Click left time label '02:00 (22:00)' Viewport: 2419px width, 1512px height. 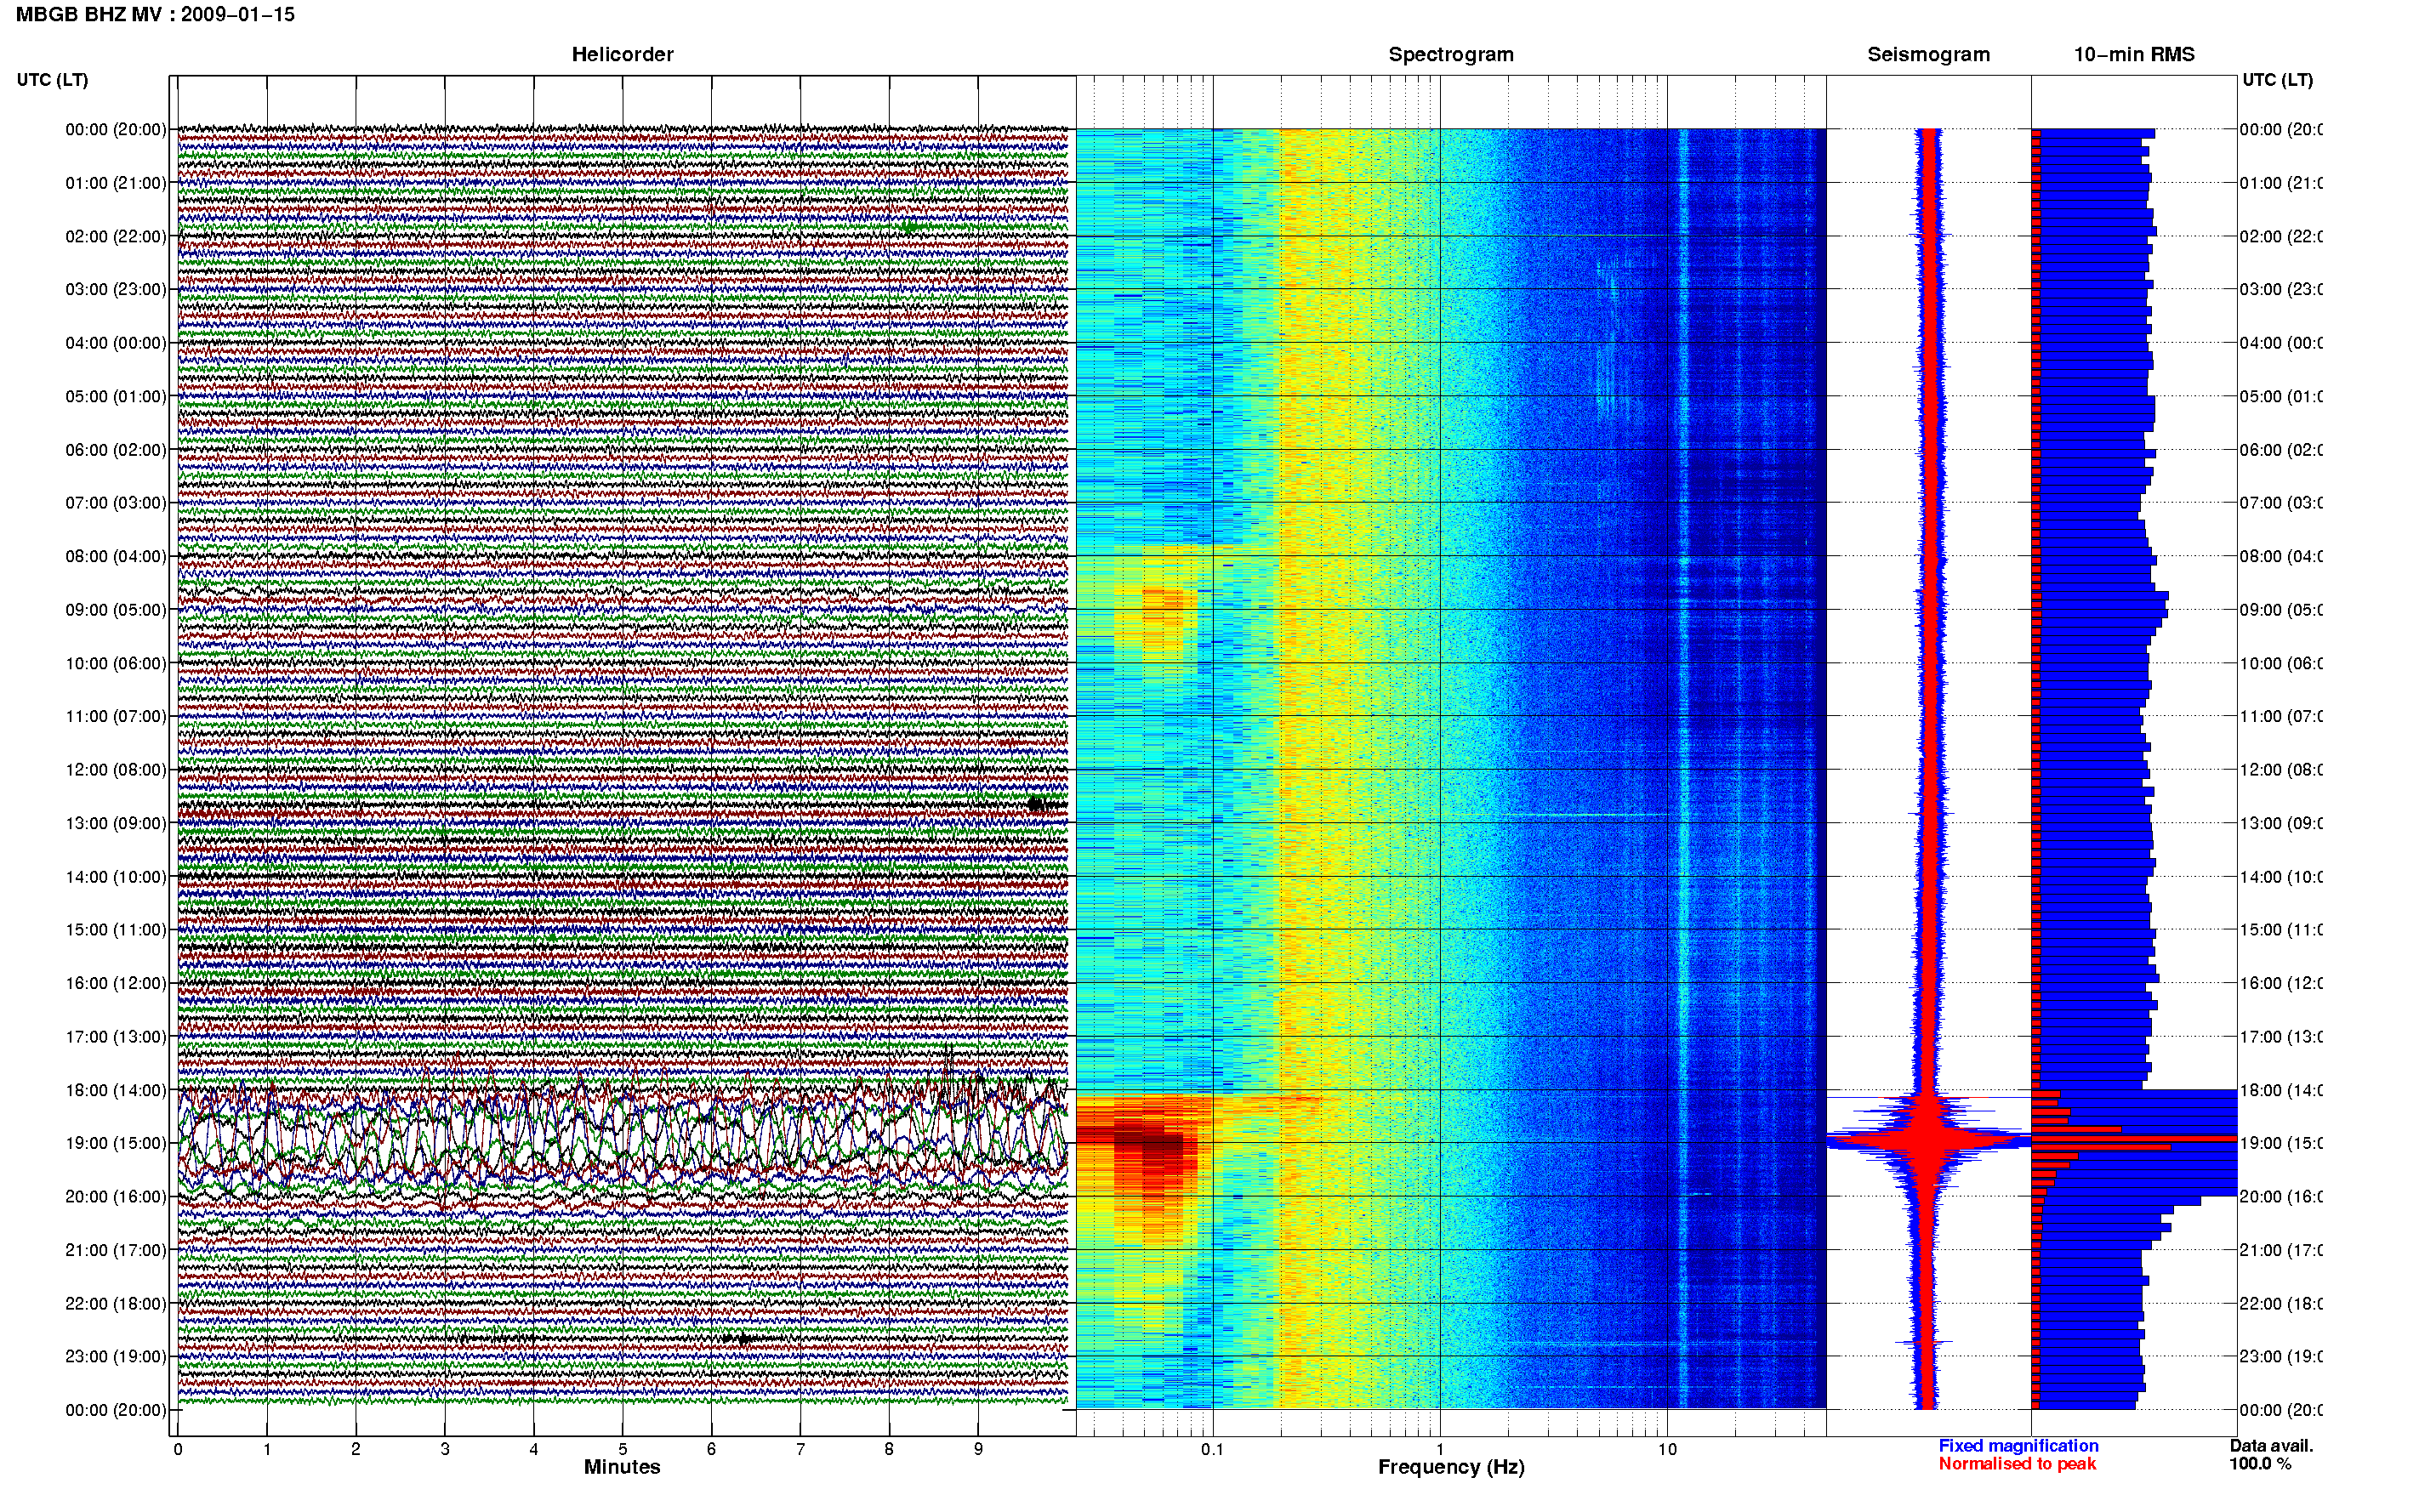(116, 236)
